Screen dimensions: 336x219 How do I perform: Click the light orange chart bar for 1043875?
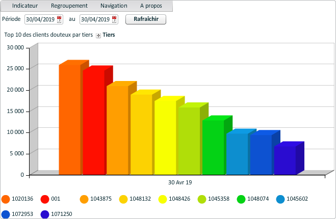click(x=117, y=130)
